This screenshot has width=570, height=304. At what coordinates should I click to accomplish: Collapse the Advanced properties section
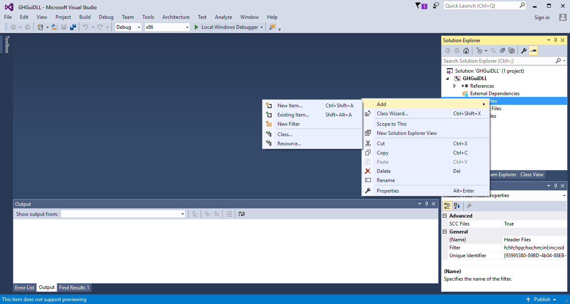[445, 216]
